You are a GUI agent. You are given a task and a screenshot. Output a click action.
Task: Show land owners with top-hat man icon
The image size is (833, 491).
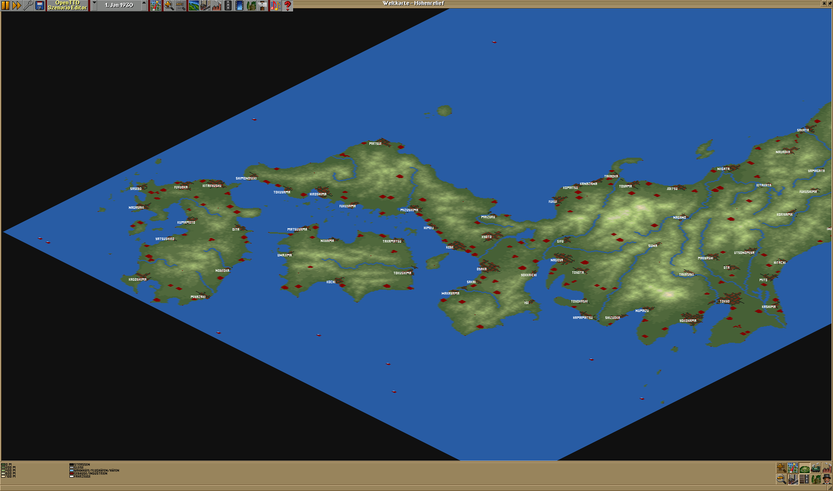point(827,479)
